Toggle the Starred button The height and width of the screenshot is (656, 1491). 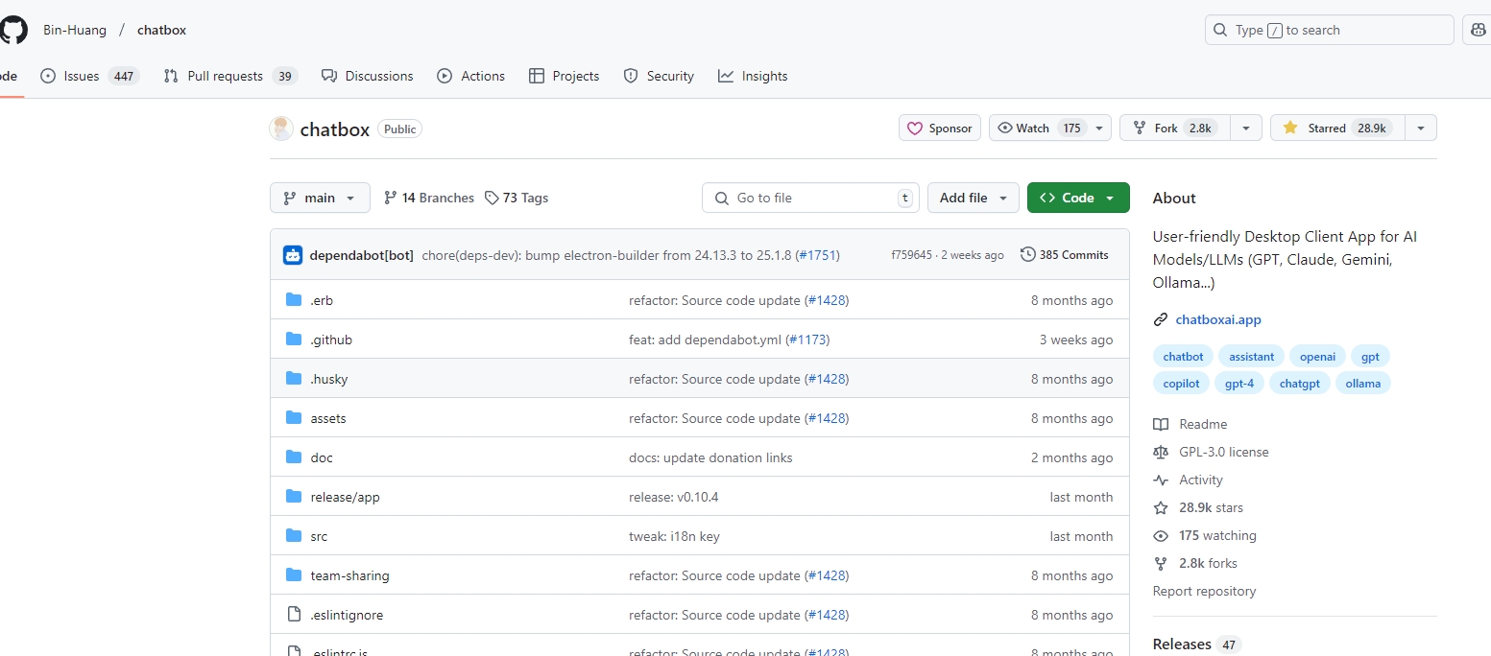point(1337,128)
